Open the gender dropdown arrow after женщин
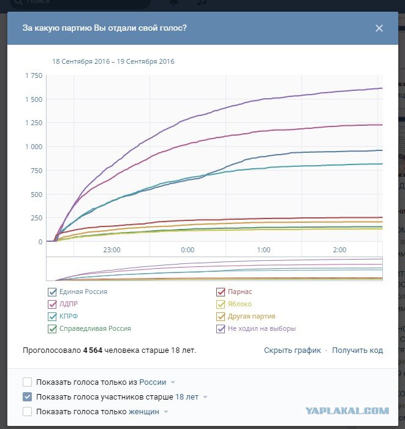 coord(166,412)
